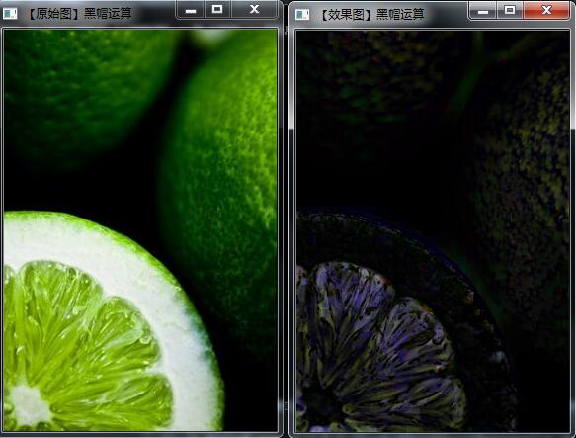Maximize the 【原始图】黑帽运算 window
Viewport: 576px width, 438px height.
point(217,10)
